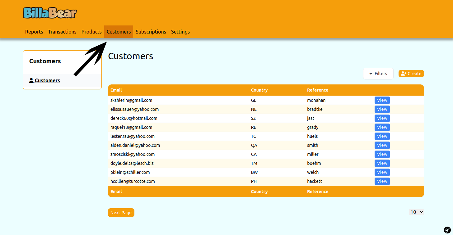This screenshot has width=453, height=235.
Task: Open the Symfony debug toolbar icon
Action: (447, 230)
